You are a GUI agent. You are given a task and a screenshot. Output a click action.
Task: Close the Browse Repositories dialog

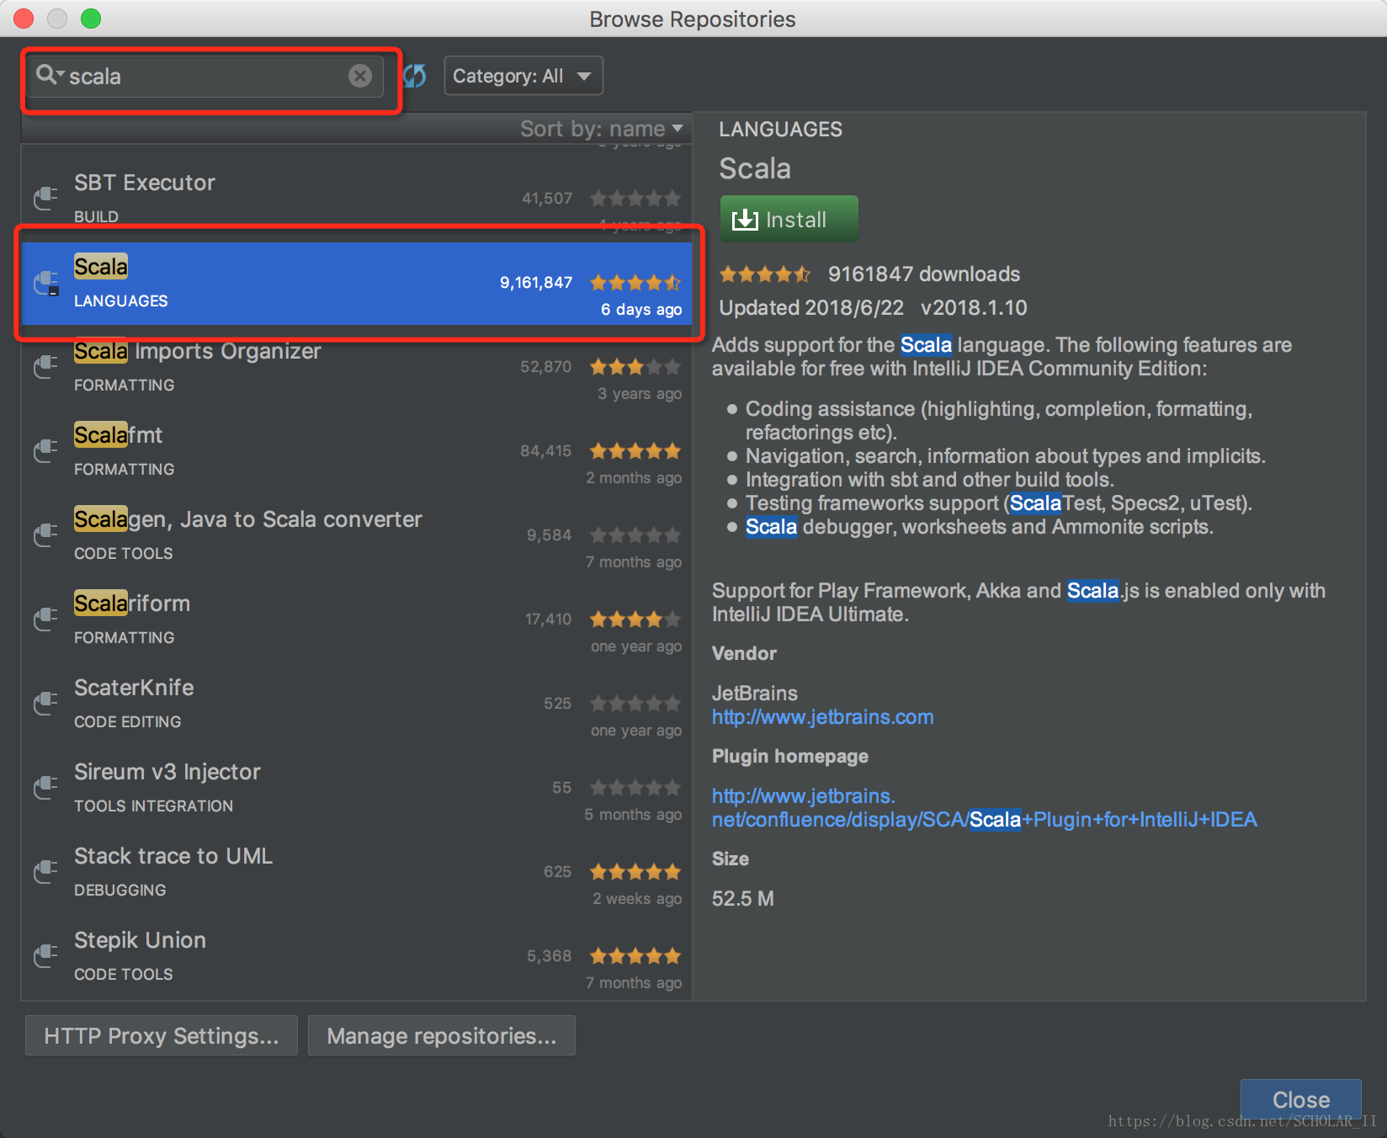coord(1301,1099)
